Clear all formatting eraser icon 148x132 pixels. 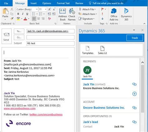[x=49, y=19]
